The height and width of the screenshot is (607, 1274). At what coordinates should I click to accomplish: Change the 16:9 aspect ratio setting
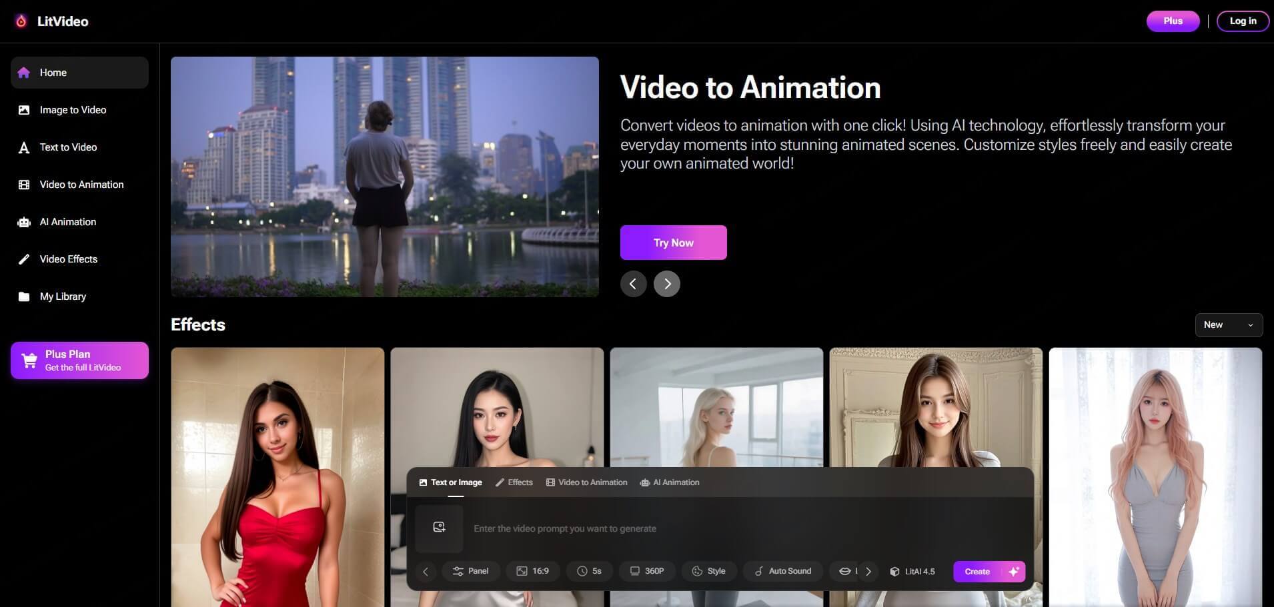click(x=532, y=571)
